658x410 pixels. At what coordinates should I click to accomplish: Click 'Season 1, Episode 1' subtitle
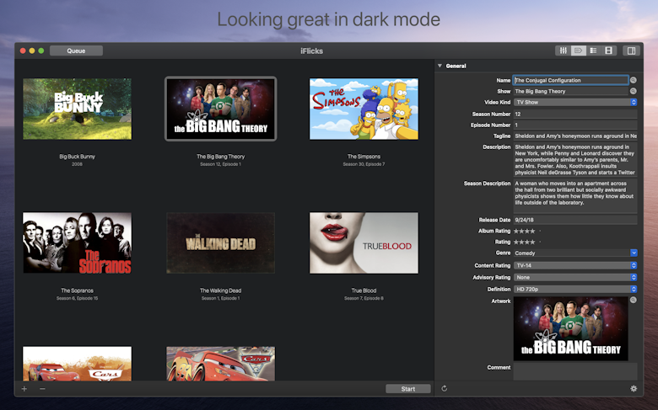pos(221,298)
